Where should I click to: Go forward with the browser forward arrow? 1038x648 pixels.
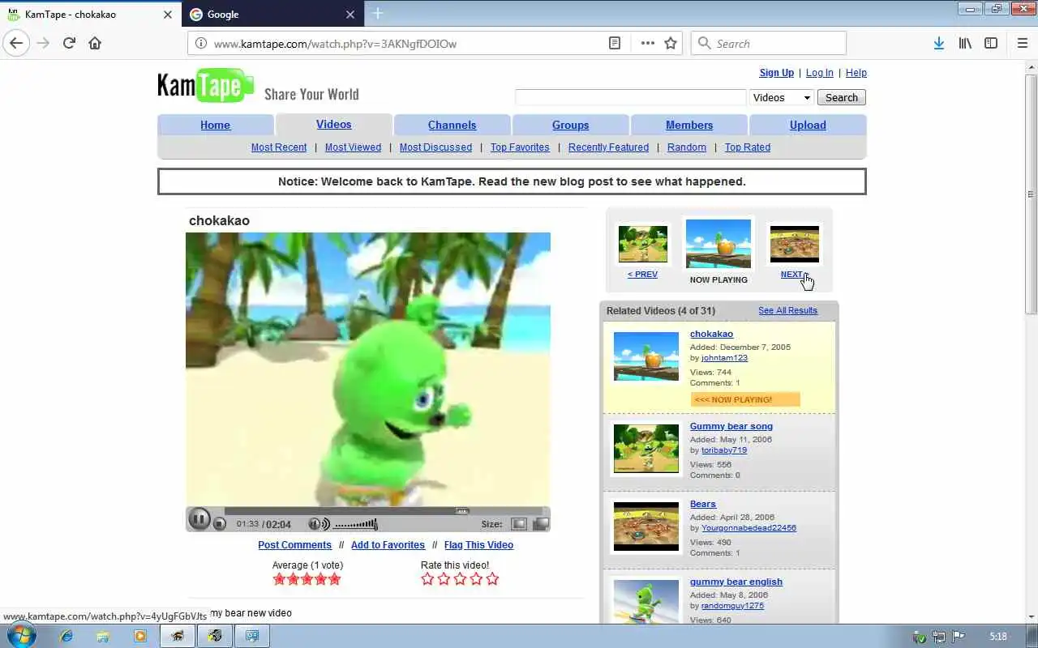click(43, 43)
